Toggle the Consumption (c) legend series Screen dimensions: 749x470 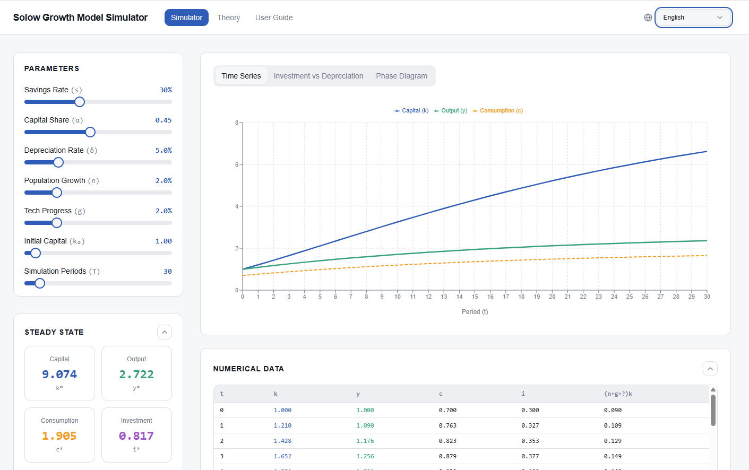pyautogui.click(x=497, y=111)
